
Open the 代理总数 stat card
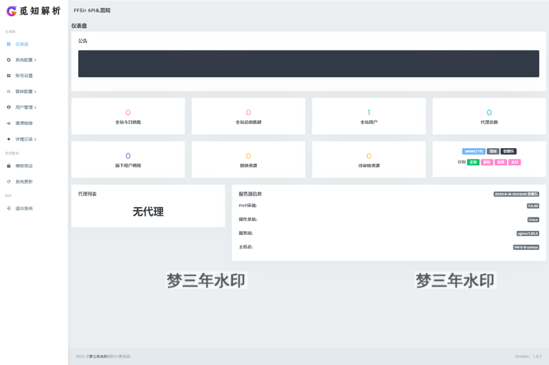[489, 116]
